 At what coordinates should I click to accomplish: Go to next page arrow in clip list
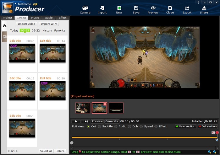point(17,151)
